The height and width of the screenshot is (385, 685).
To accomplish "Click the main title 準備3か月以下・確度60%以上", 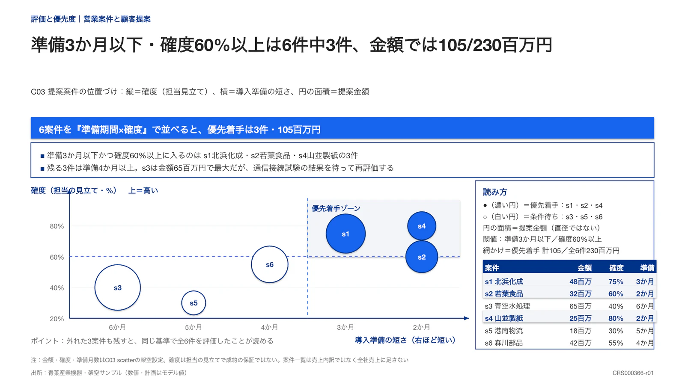I will pyautogui.click(x=292, y=44).
